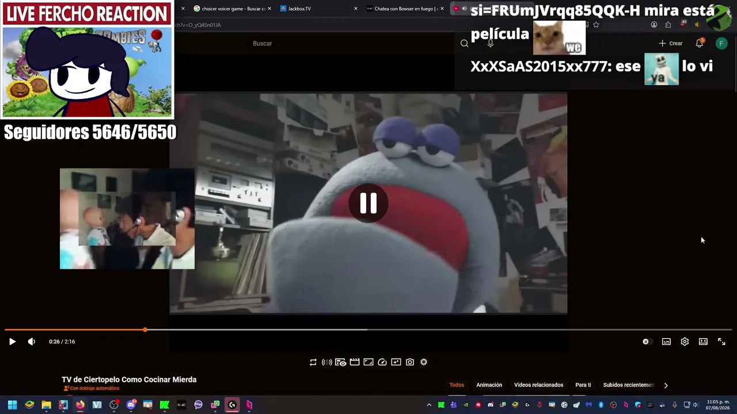Open Logitech G HUB from taskbar

(x=232, y=405)
